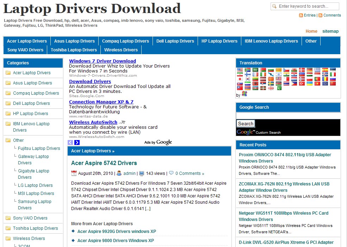Translate with the Spain flag
The width and height of the screenshot is (347, 247).
pos(325,70)
